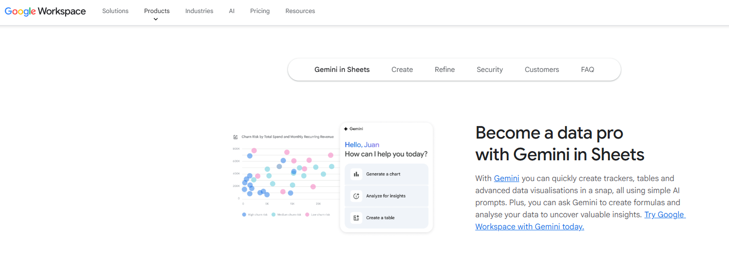This screenshot has width=729, height=267.
Task: Select the Gemini in Sheets tab
Action: 342,70
